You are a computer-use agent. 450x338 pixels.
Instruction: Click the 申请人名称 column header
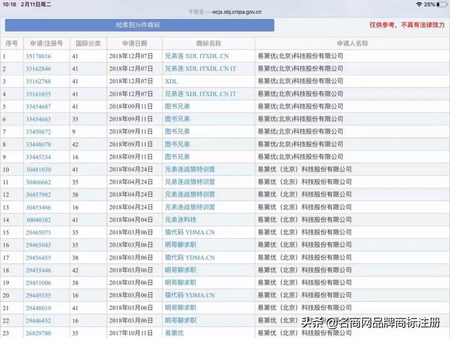(352, 43)
